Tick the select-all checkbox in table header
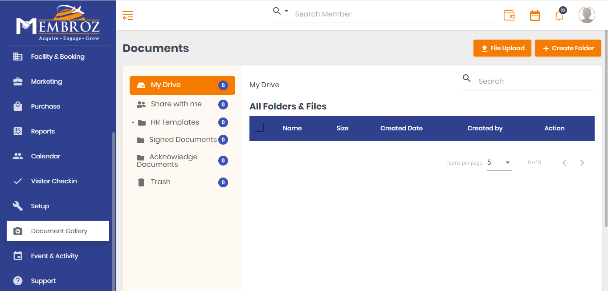 coord(259,128)
